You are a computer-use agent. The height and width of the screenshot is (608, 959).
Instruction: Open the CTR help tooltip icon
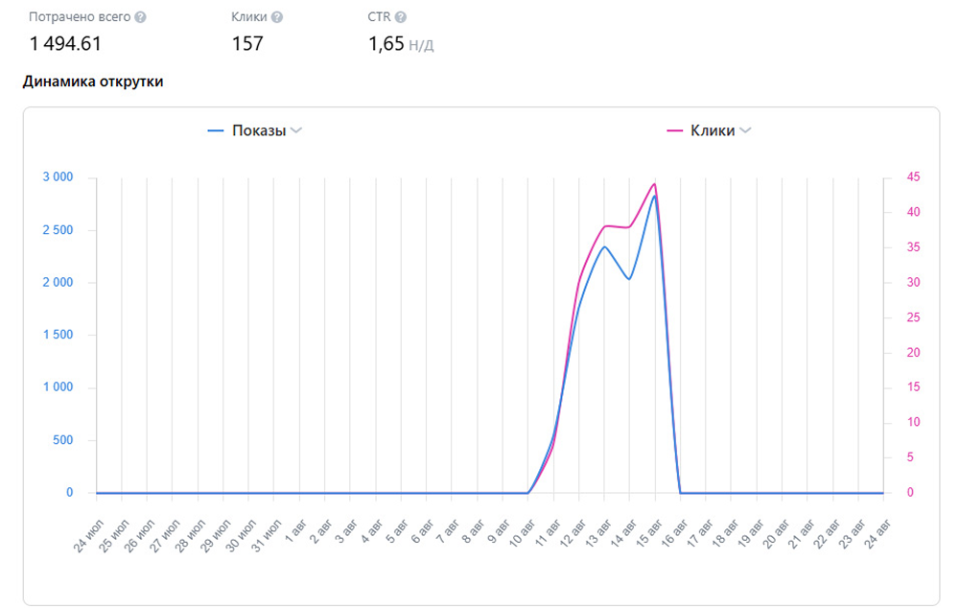(400, 17)
